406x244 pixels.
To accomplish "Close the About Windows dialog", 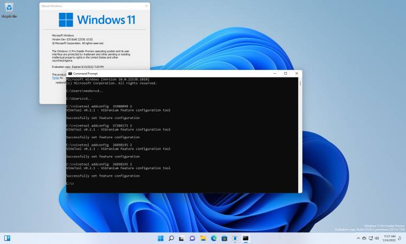I will tap(146, 6).
